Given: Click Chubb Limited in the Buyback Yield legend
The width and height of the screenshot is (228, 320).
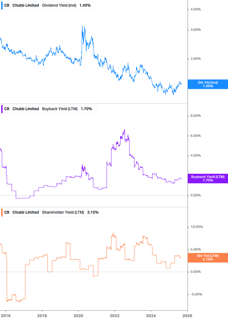Looking at the screenshot, I should [x=26, y=109].
